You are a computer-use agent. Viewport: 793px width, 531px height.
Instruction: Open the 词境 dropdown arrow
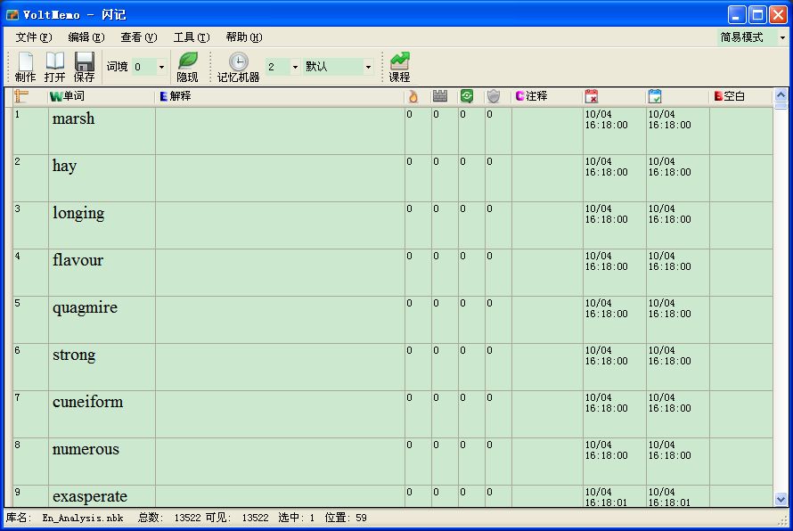[162, 67]
